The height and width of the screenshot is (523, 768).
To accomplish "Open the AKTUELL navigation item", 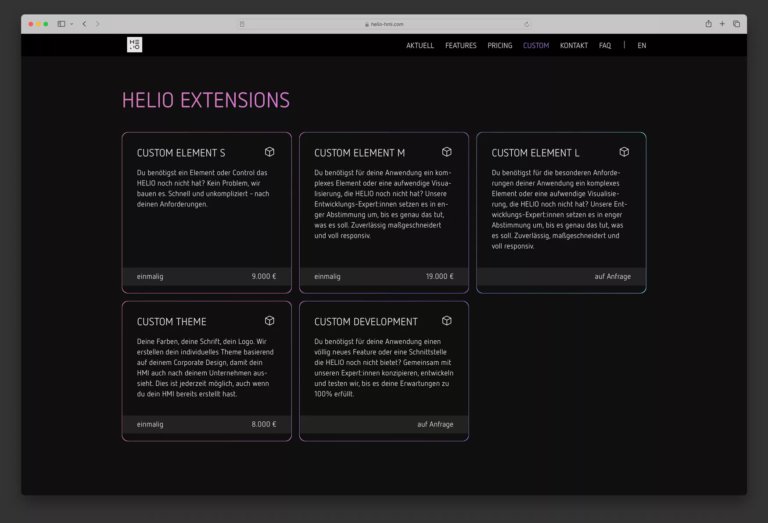I will pyautogui.click(x=420, y=46).
